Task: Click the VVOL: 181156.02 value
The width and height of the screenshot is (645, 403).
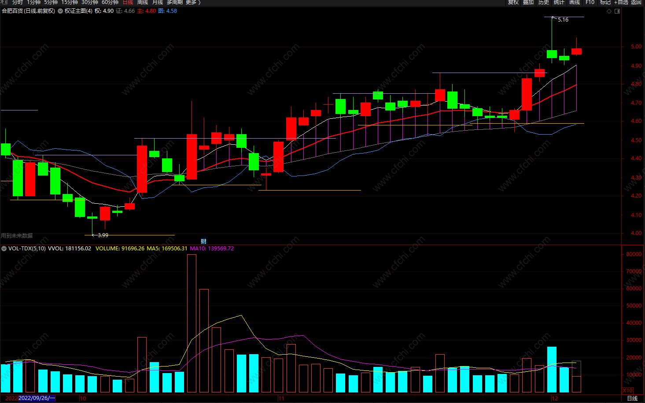Action: click(70, 249)
